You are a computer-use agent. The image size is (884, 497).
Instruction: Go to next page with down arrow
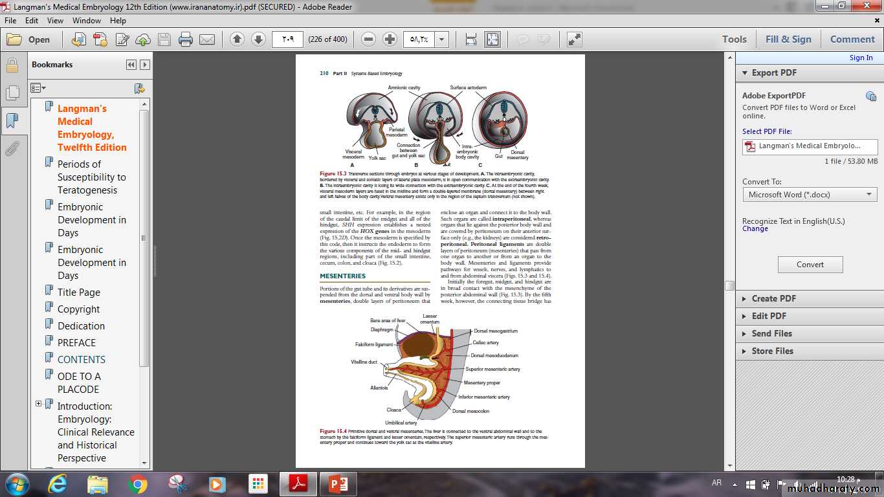(x=258, y=39)
